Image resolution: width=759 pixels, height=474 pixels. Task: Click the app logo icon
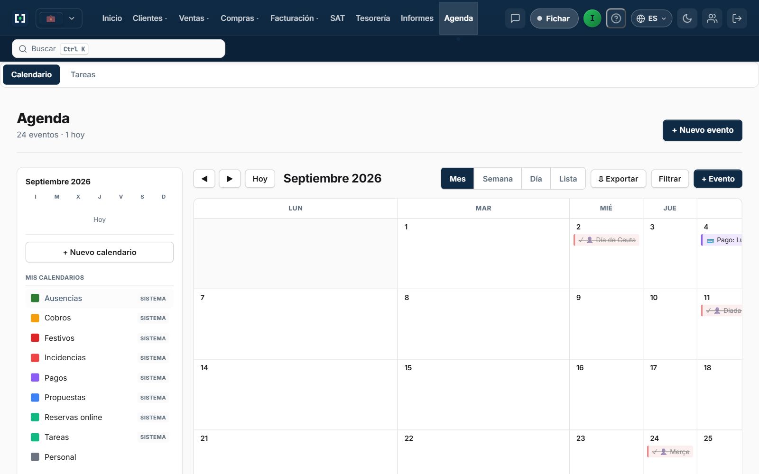coord(20,18)
